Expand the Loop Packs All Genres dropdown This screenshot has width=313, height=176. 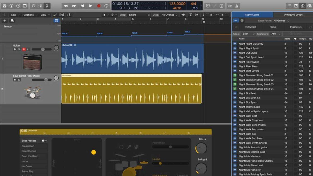tap(281, 21)
